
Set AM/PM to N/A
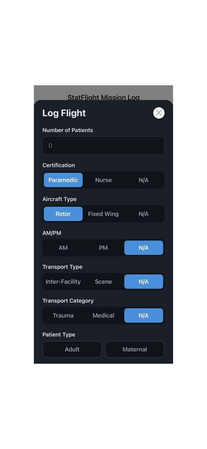[x=144, y=248]
